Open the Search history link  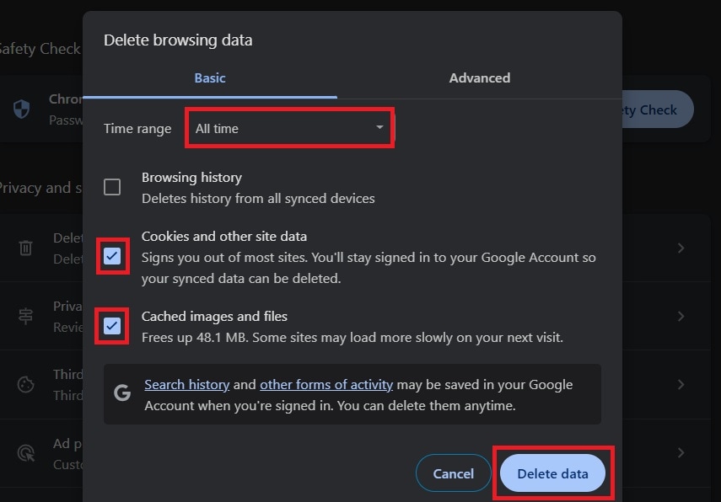point(186,384)
